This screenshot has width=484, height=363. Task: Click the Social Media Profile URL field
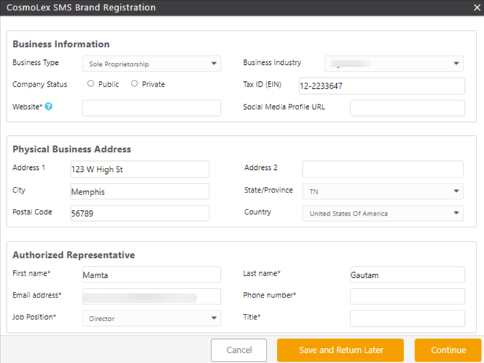coord(408,108)
